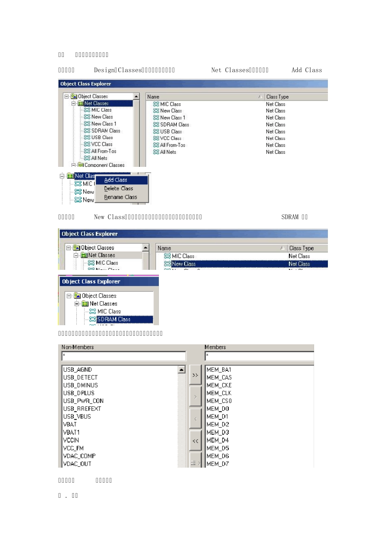Click the SDRAM Class icon in third explorer
The image size is (386, 547).
click(93, 319)
